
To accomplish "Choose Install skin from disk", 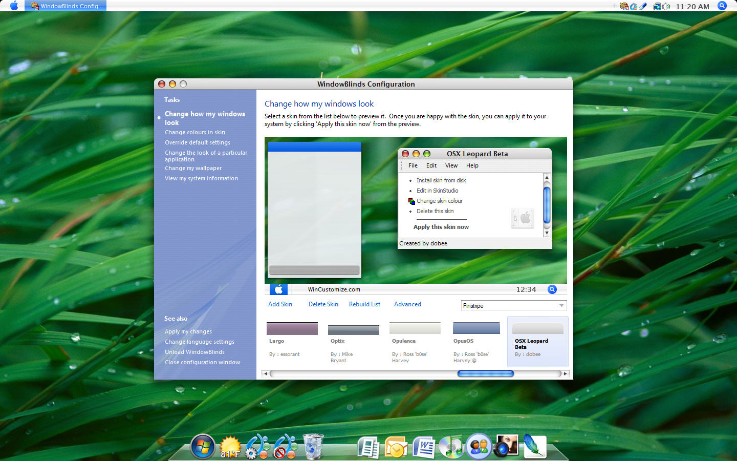I will click(441, 180).
